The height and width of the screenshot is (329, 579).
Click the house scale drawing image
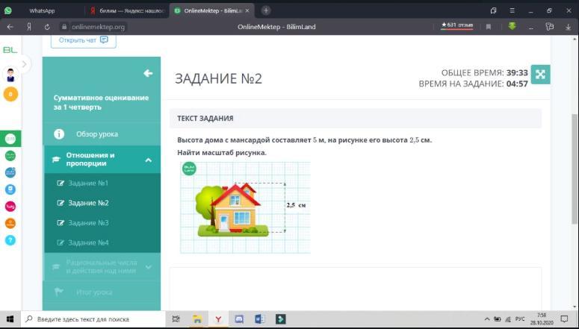point(245,207)
